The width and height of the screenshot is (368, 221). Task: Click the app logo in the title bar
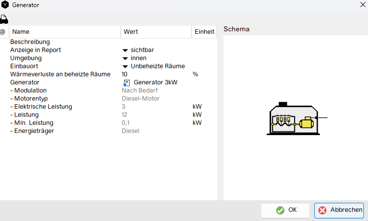(x=6, y=5)
